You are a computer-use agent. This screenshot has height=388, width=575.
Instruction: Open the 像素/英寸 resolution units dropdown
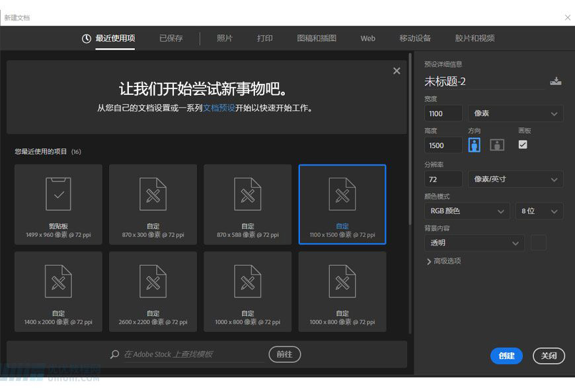tap(515, 179)
